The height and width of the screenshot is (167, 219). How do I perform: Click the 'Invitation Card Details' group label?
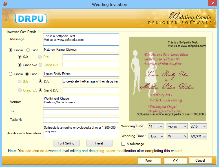point(22,32)
